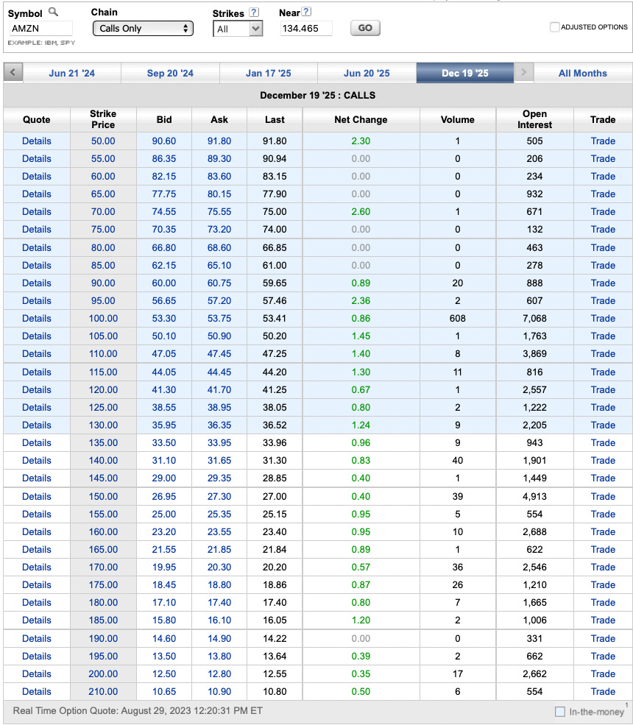Open Details for the 85.00 strike
633x725 pixels.
[37, 265]
